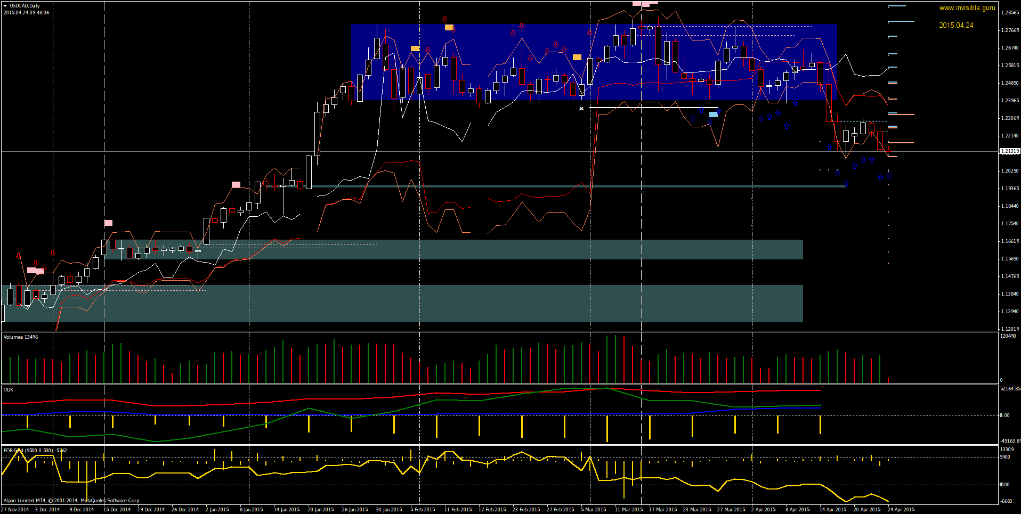
Task: Click time axis label 19 Dec 2014
Action: coord(151,510)
